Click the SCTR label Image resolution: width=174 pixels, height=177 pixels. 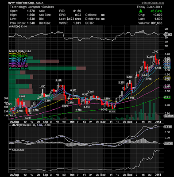click(90, 23)
